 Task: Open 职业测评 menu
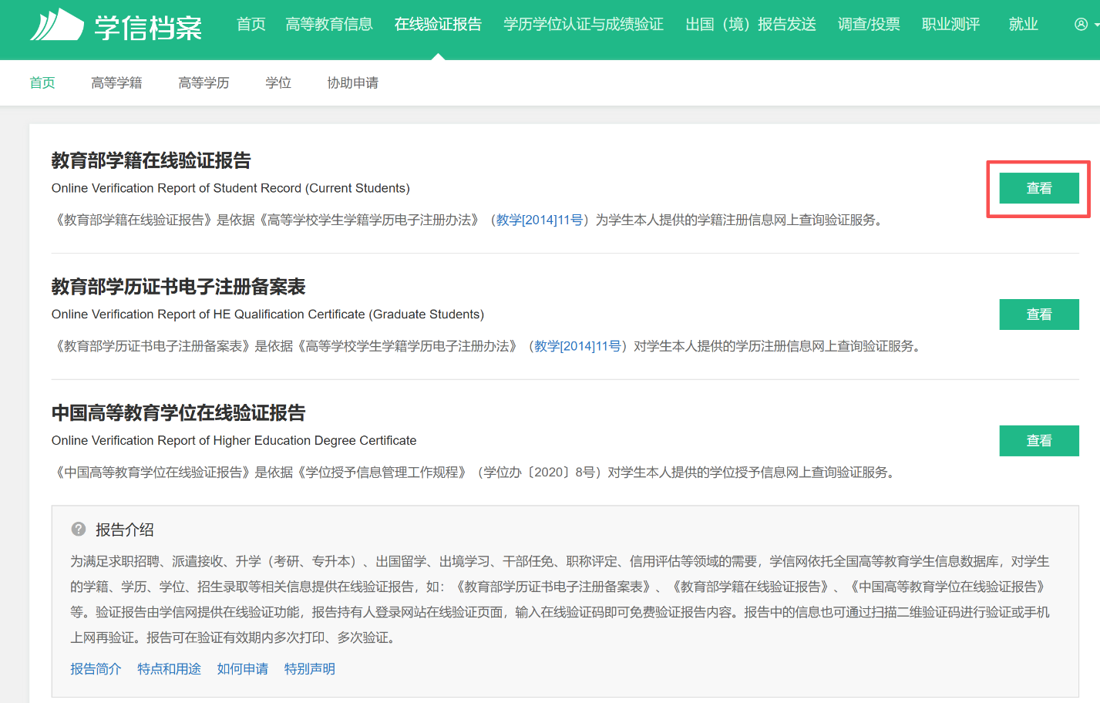(x=950, y=25)
